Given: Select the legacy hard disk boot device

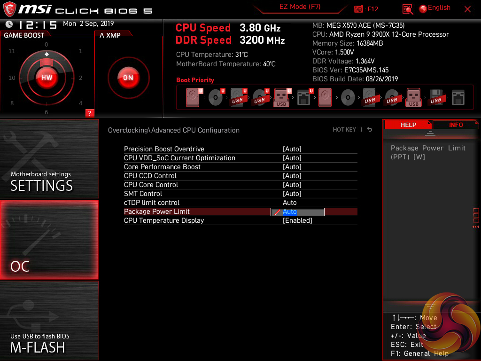Looking at the screenshot, I should [325, 97].
